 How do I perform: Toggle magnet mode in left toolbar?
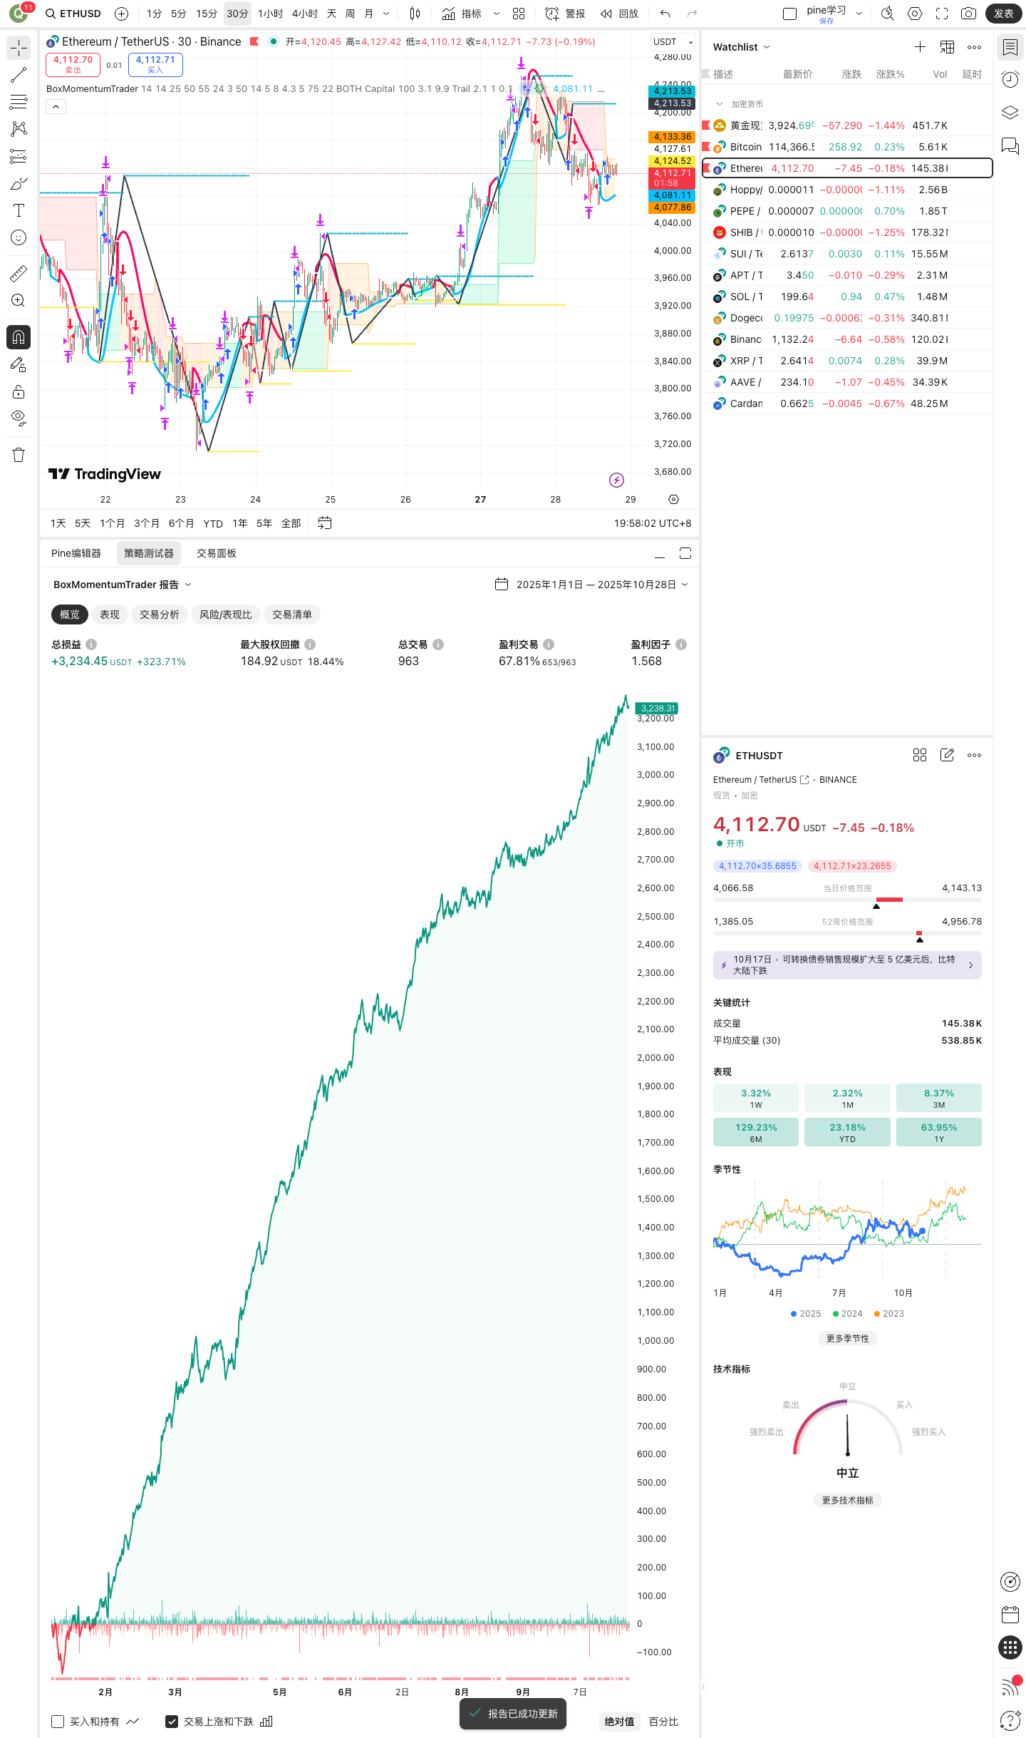(x=19, y=337)
